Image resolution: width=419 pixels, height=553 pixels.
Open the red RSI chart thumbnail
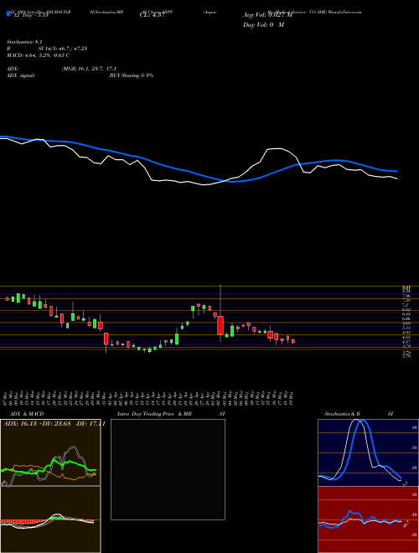click(x=368, y=519)
